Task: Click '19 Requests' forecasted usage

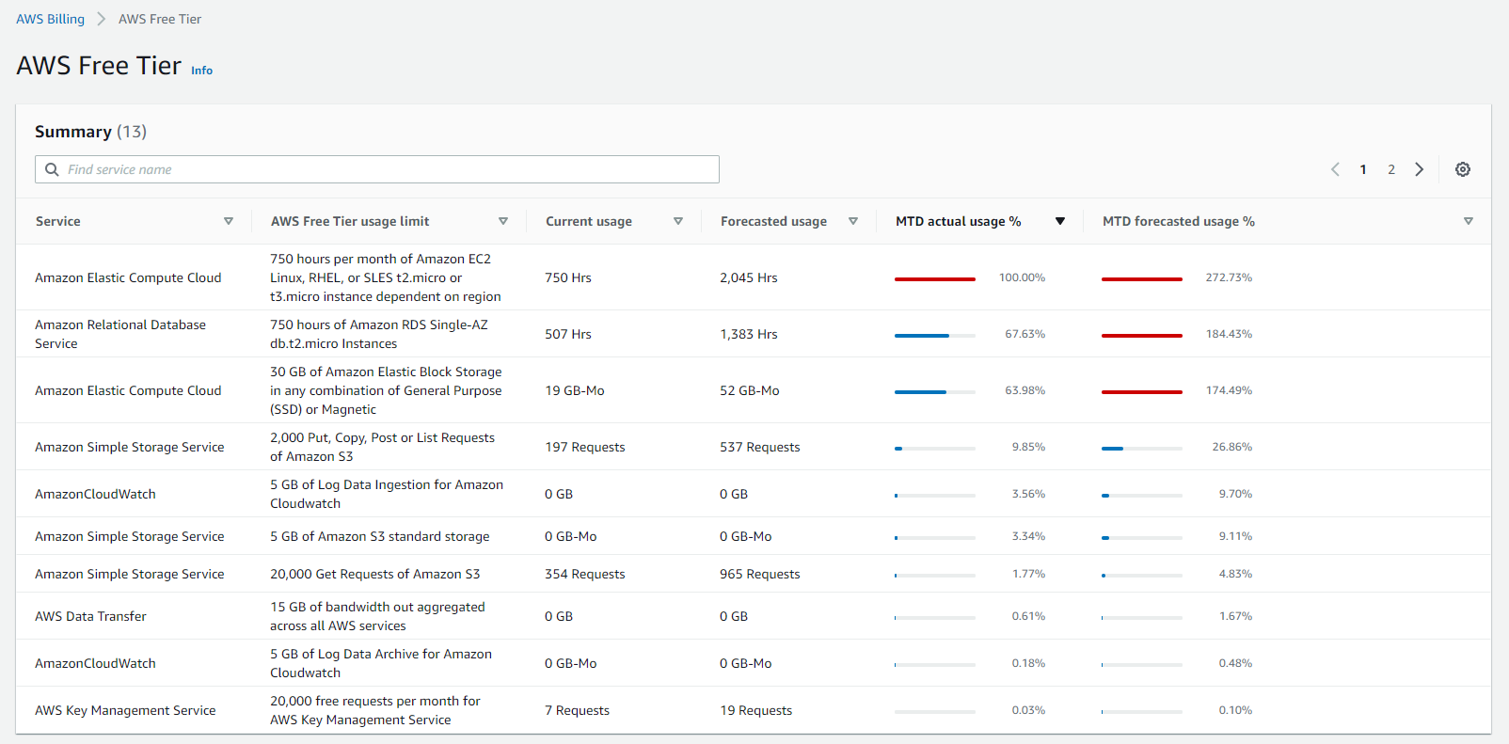Action: [756, 710]
